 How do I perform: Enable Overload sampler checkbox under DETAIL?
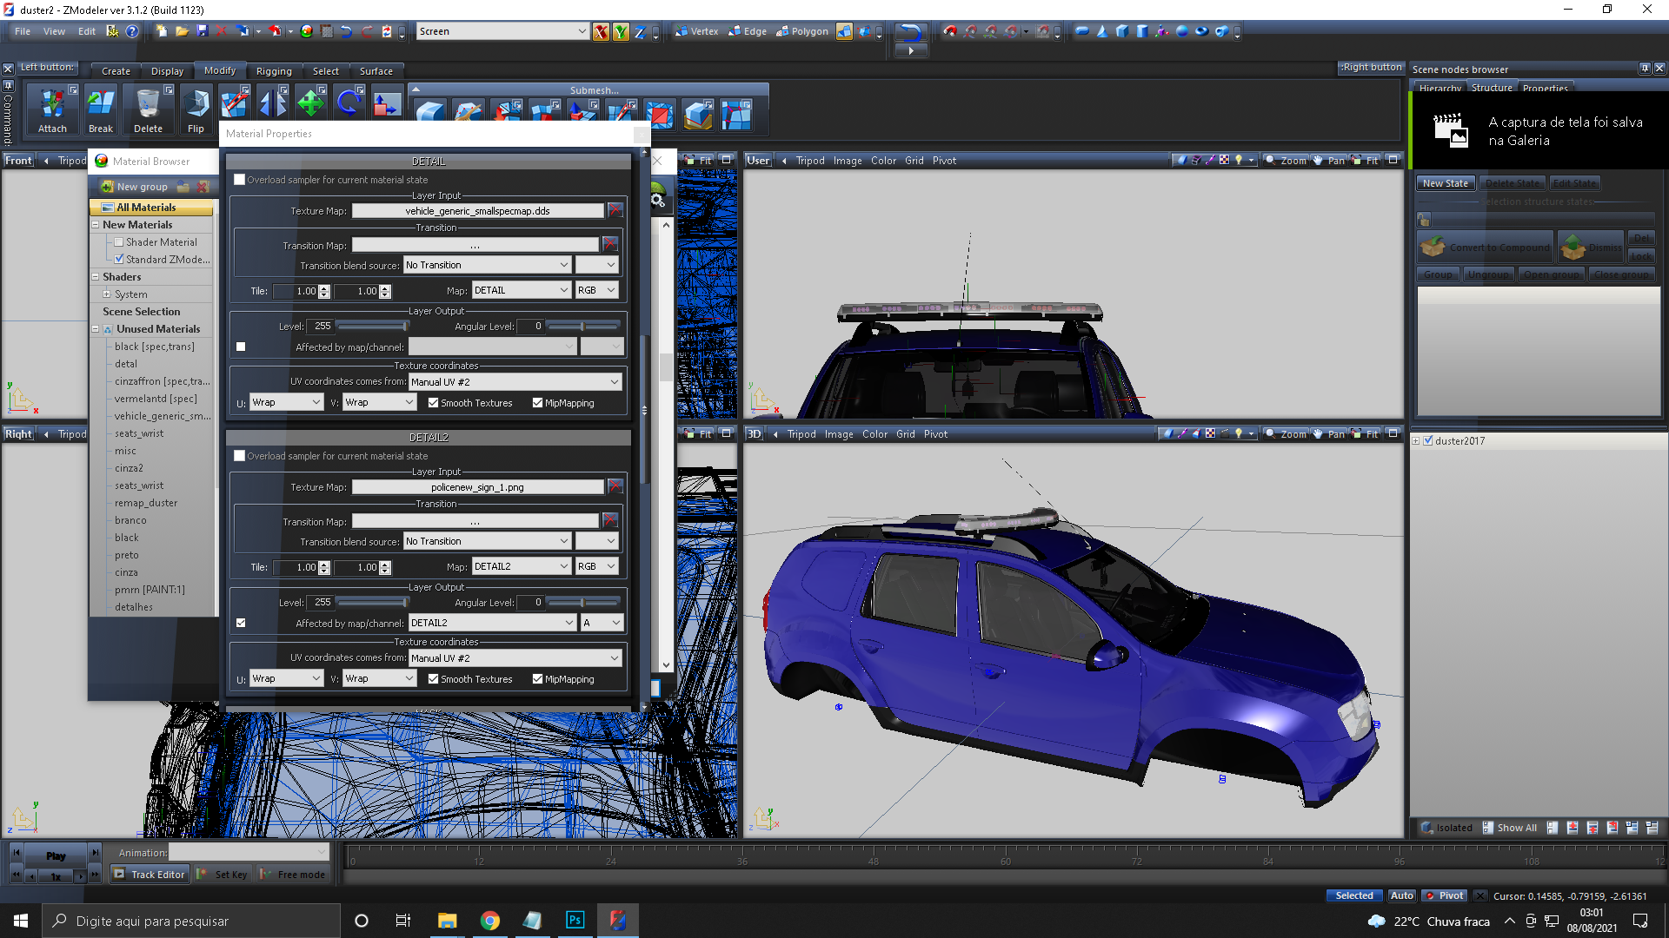pyautogui.click(x=240, y=180)
